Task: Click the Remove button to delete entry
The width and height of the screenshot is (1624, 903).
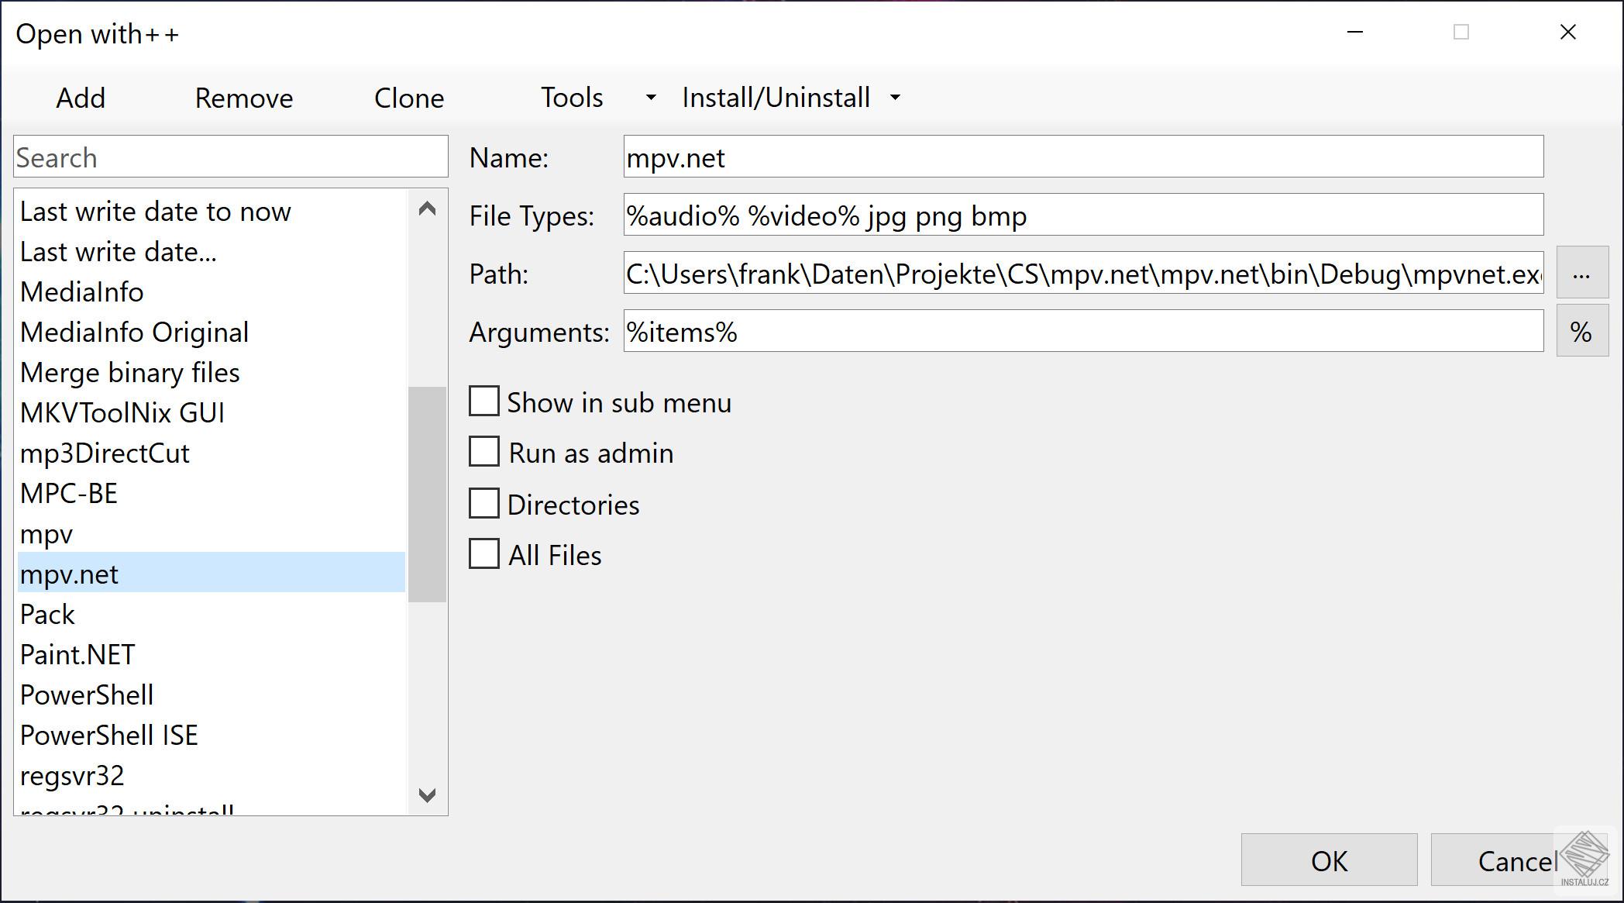Action: (x=243, y=98)
